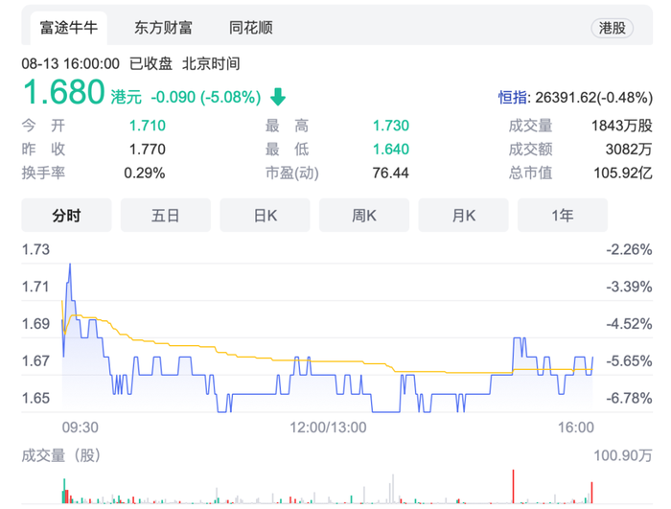Click the 1.67 price axis label
This screenshot has width=671, height=509.
point(36,360)
